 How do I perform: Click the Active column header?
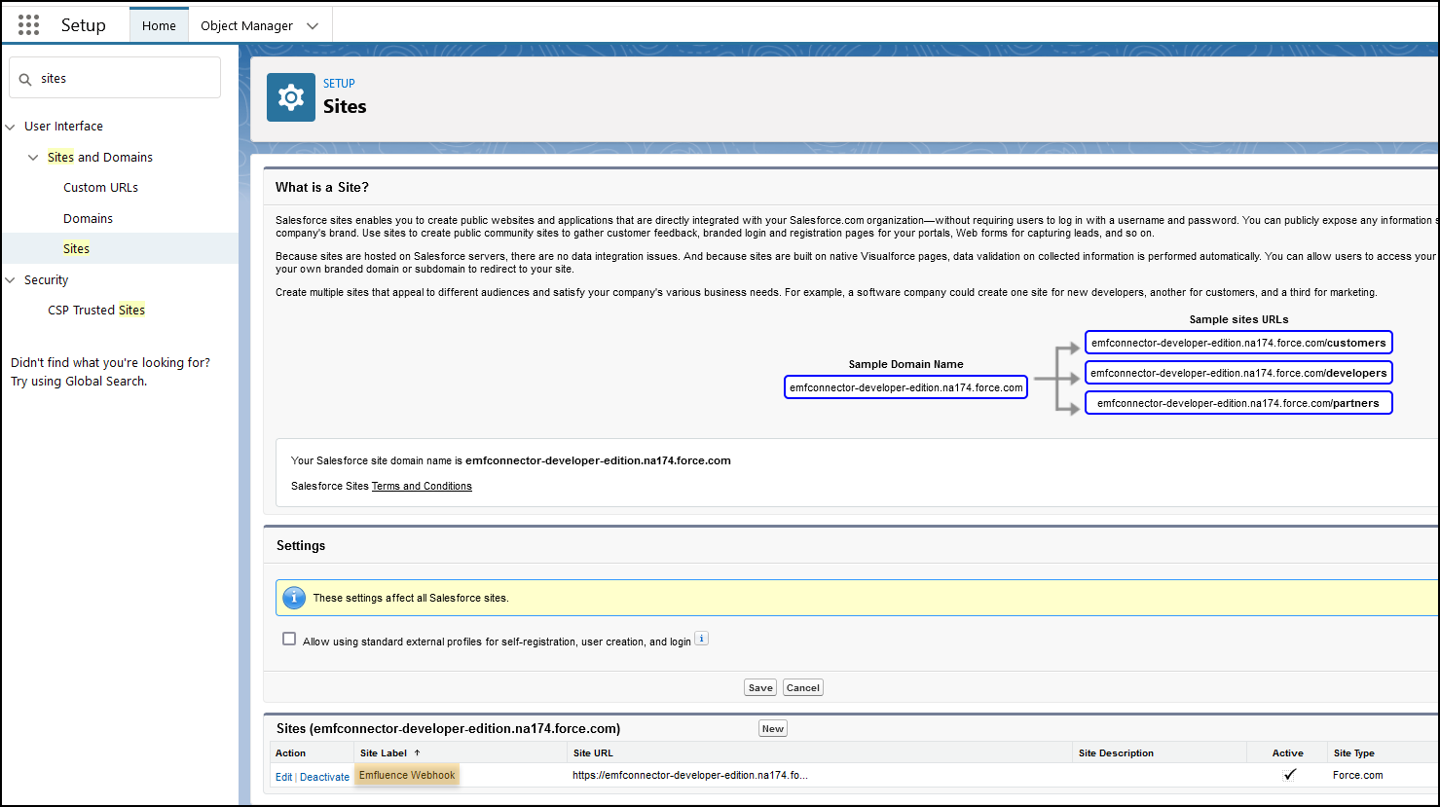coord(1287,752)
